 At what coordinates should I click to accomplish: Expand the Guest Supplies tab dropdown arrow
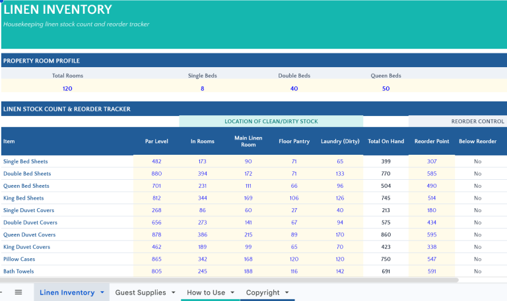point(174,292)
